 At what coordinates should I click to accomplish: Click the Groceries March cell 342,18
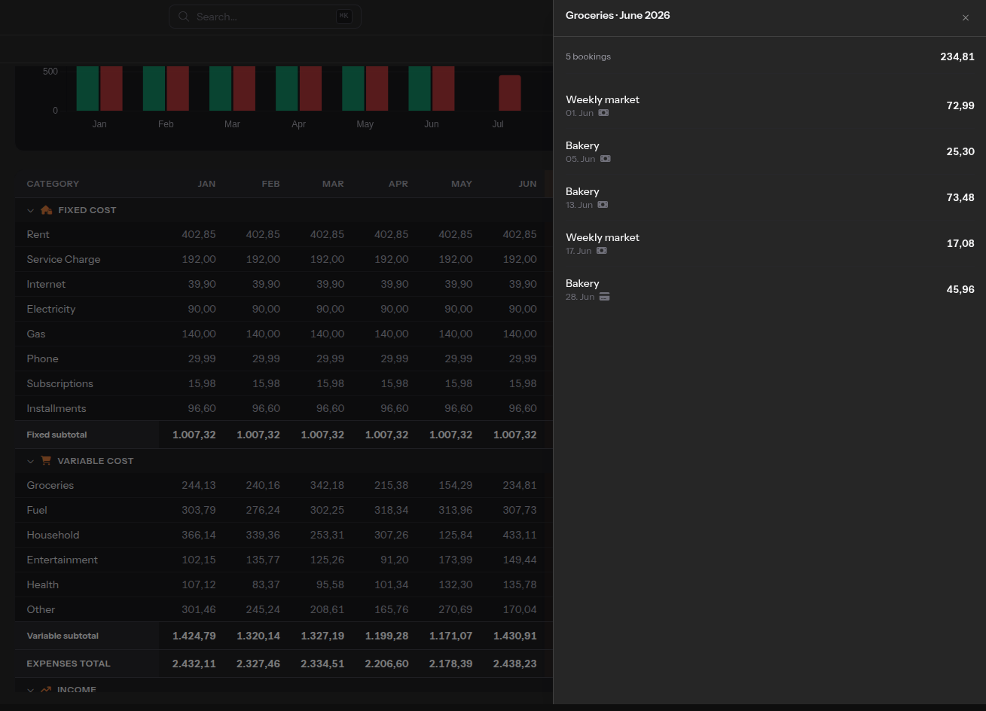(x=327, y=485)
